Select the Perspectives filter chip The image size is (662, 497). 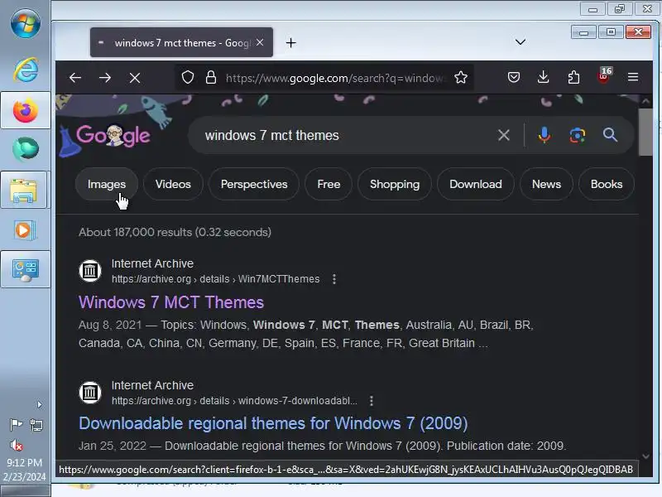[x=254, y=184]
